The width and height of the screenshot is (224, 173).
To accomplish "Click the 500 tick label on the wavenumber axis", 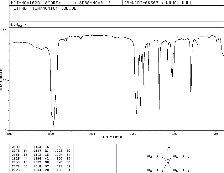I will pyautogui.click(x=216, y=134).
